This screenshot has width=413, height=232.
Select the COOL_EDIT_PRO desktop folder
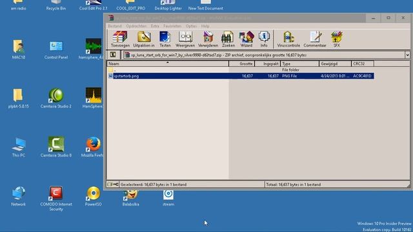(x=130, y=5)
